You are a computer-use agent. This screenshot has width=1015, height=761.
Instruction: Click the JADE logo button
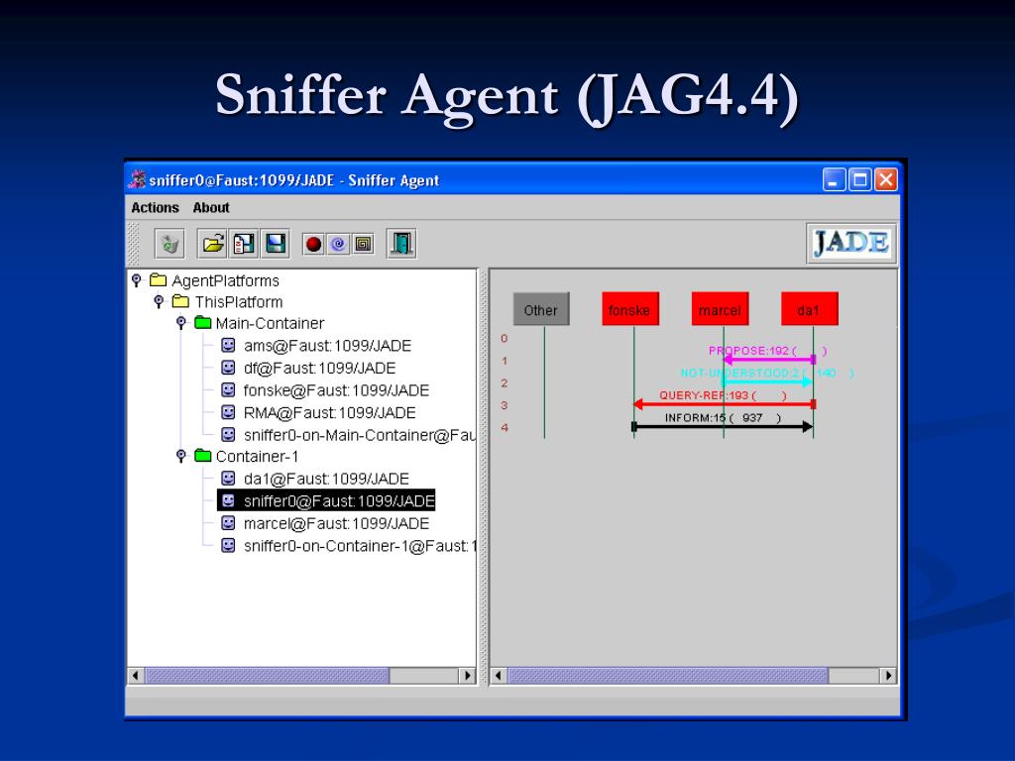point(851,244)
